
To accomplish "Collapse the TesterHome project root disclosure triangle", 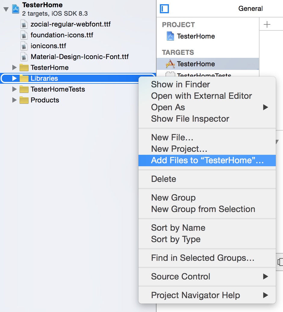I will click(x=6, y=9).
